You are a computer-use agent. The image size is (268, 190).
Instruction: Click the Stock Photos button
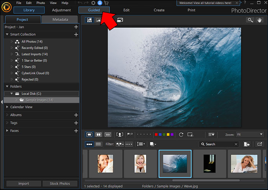(x=60, y=184)
